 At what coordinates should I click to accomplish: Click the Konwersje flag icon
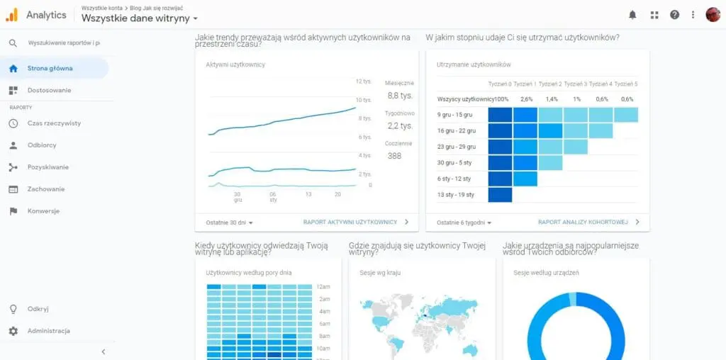click(13, 211)
